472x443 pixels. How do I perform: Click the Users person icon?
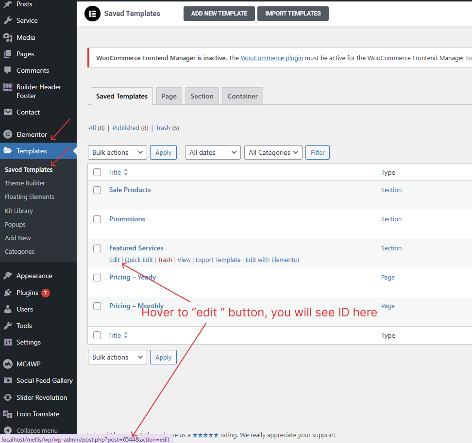click(8, 309)
